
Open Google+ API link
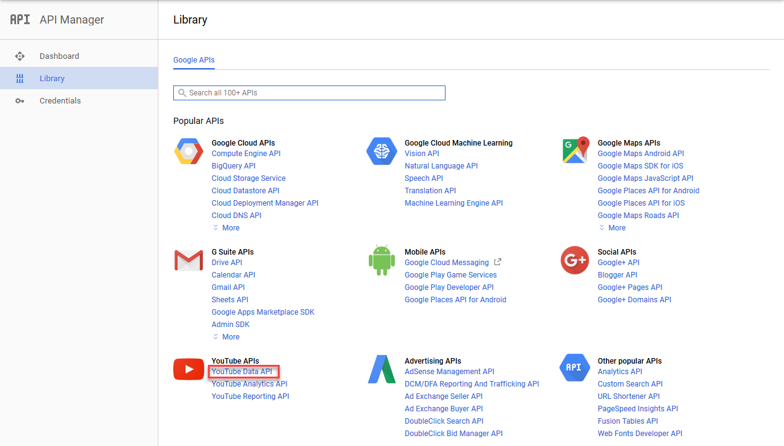tap(619, 263)
